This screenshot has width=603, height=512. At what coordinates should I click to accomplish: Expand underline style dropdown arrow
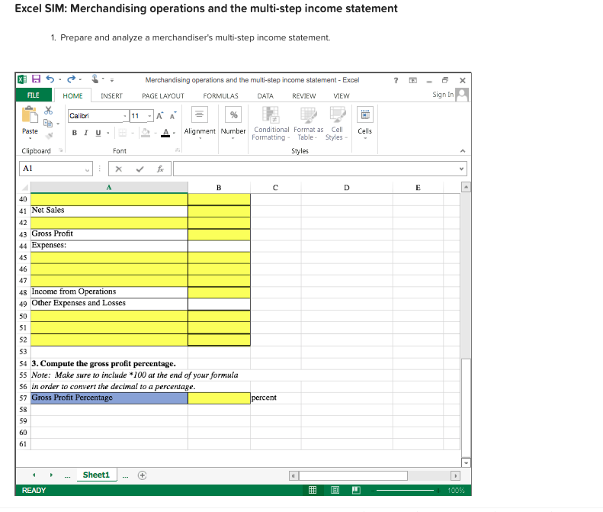(x=108, y=134)
